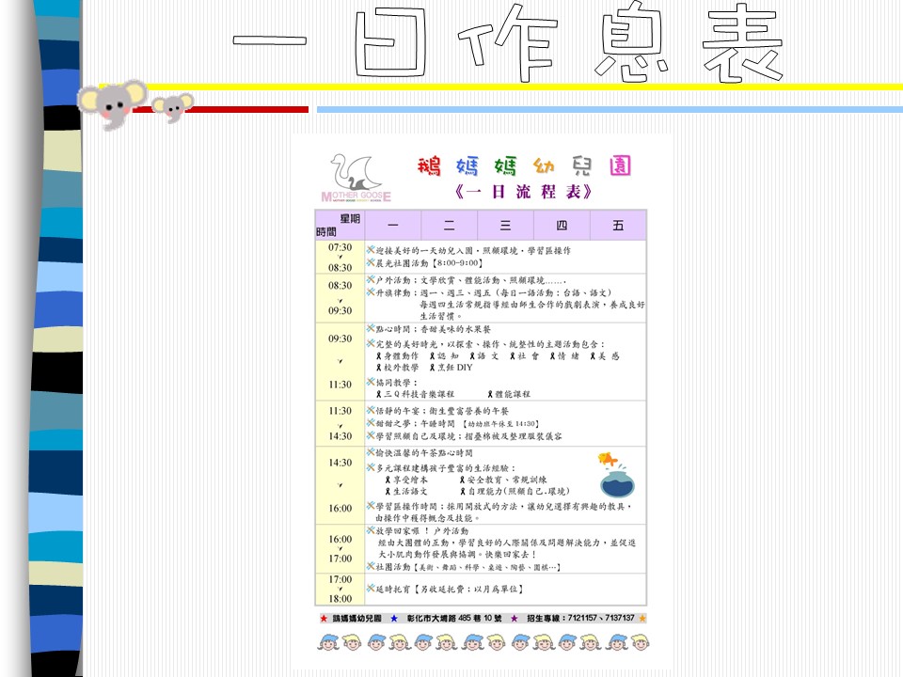Click the 07:30 to 08:30 time cell
The width and height of the screenshot is (903, 677).
(340, 258)
